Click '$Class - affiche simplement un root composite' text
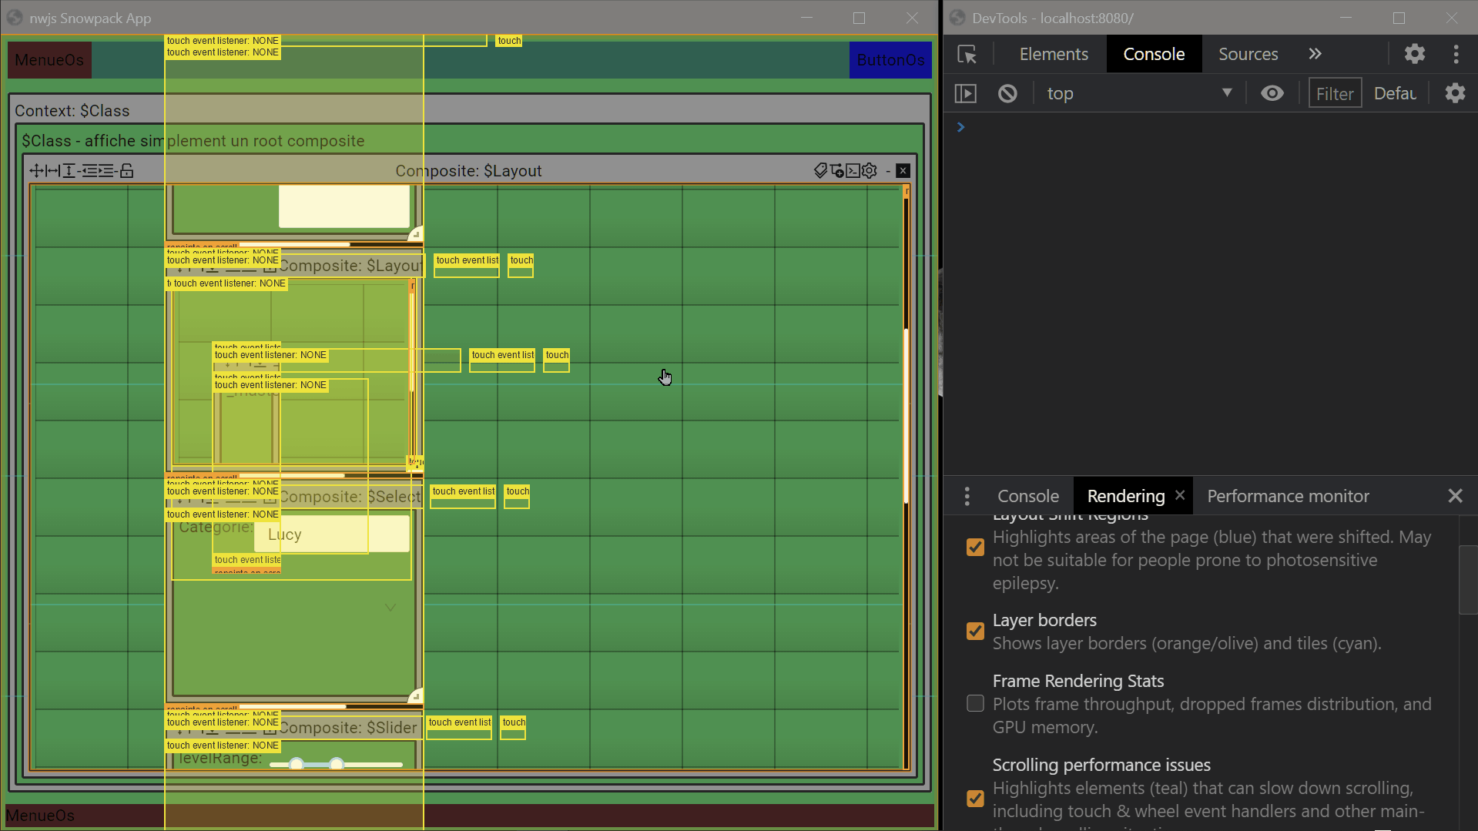 tap(193, 141)
